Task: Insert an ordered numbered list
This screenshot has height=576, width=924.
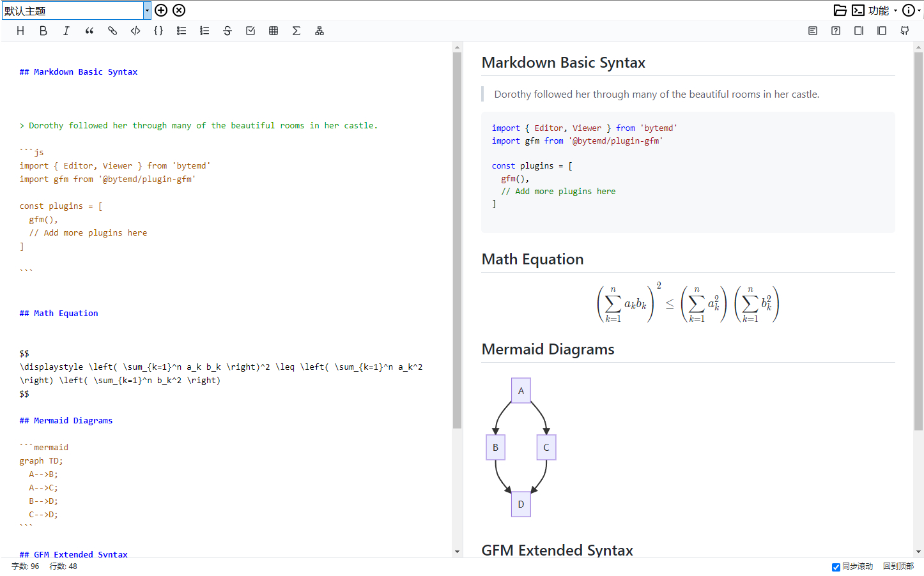Action: 204,31
